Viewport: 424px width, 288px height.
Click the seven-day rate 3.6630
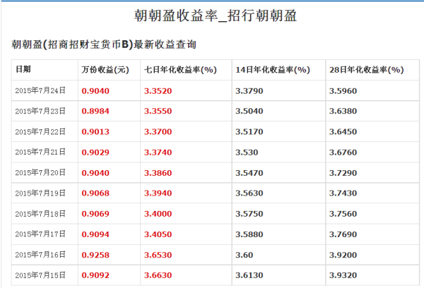tap(158, 275)
